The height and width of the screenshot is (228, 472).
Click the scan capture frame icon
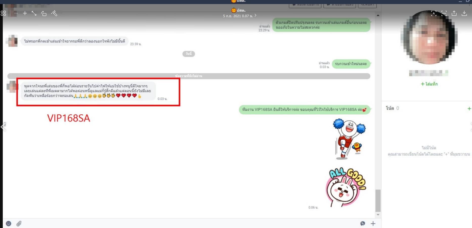click(x=444, y=13)
